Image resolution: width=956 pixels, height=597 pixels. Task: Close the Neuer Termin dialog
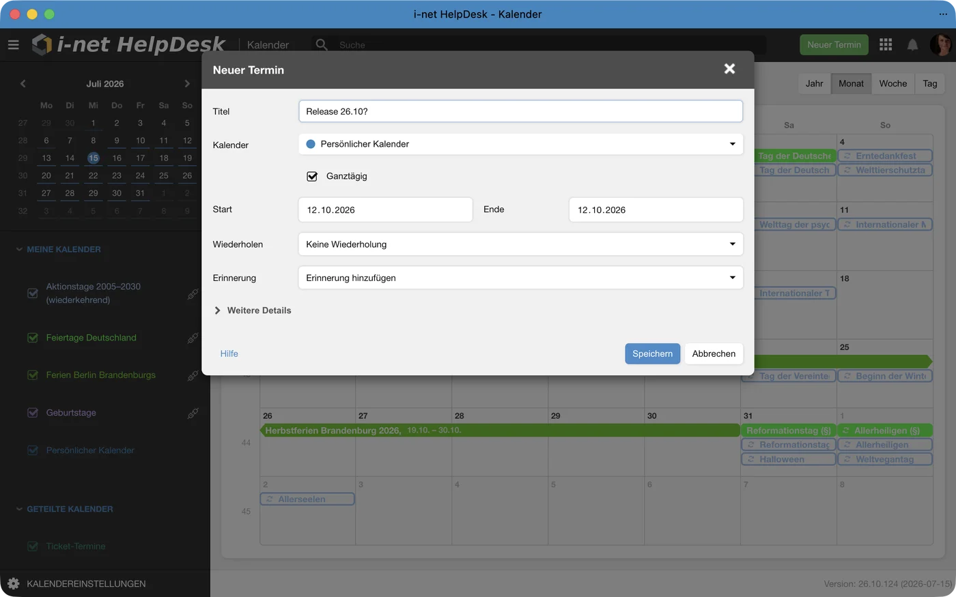tap(729, 69)
